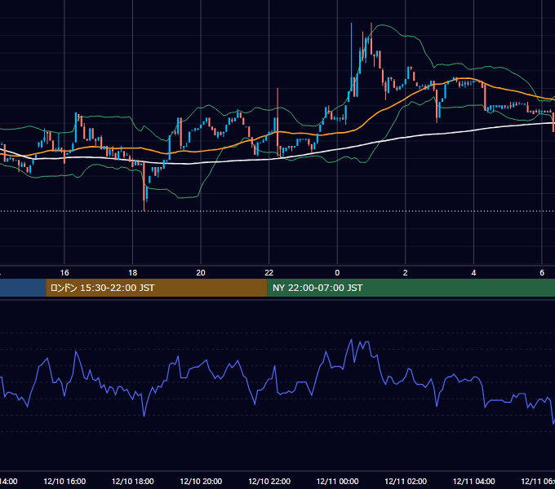Click the 0 hour axis label
The width and height of the screenshot is (555, 489).
pyautogui.click(x=337, y=273)
